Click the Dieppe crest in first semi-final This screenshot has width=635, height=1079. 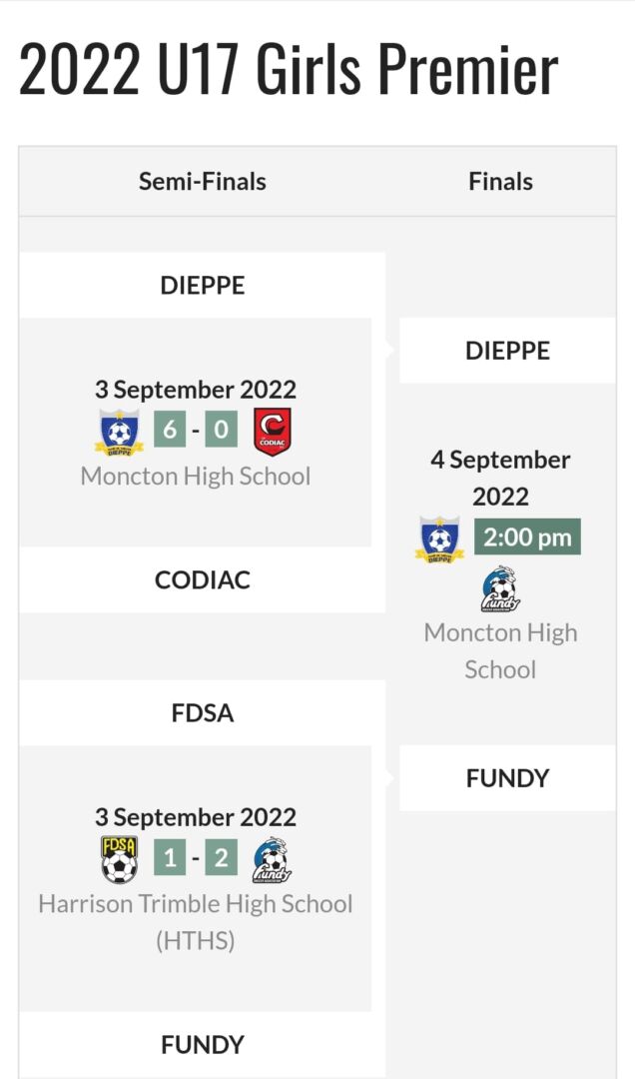click(119, 433)
